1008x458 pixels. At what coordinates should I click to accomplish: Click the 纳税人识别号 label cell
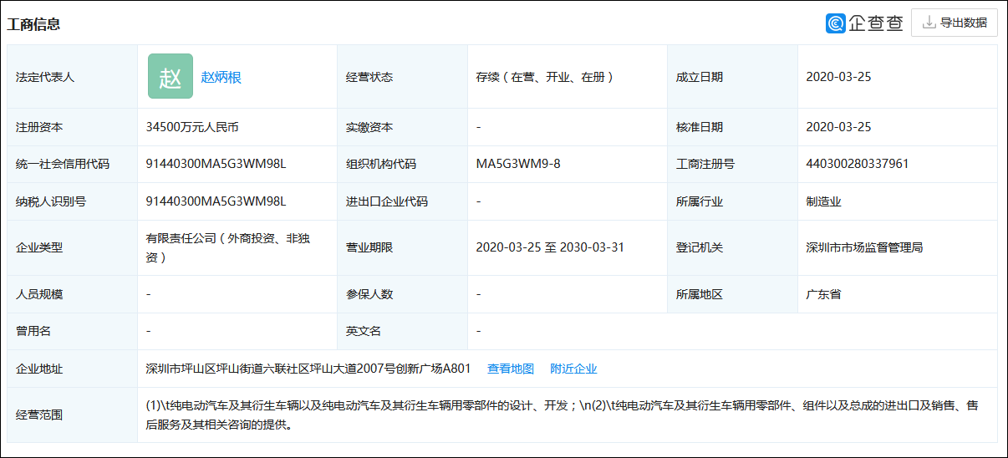coord(72,201)
